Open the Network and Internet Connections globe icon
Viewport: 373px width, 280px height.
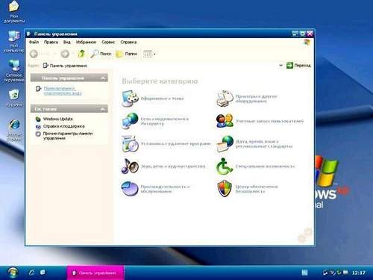tap(130, 121)
